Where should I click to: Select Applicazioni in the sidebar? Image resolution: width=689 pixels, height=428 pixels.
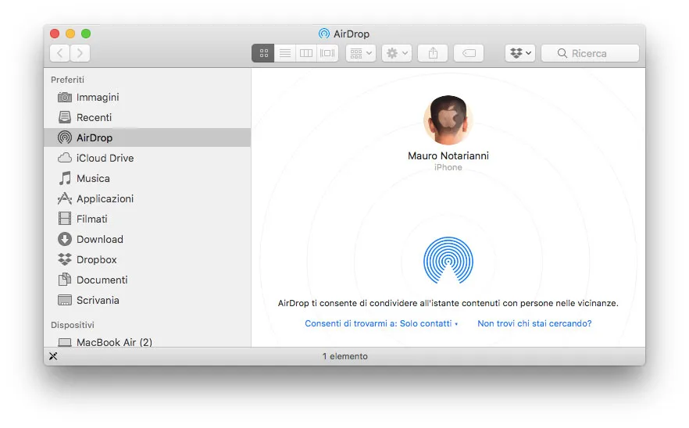click(147, 198)
